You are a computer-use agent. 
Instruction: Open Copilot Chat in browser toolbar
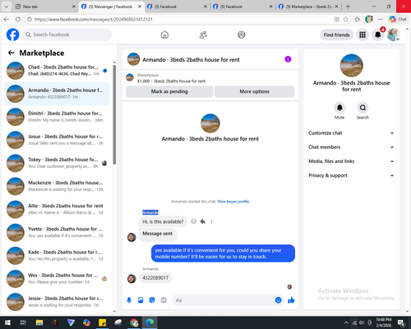point(398,19)
